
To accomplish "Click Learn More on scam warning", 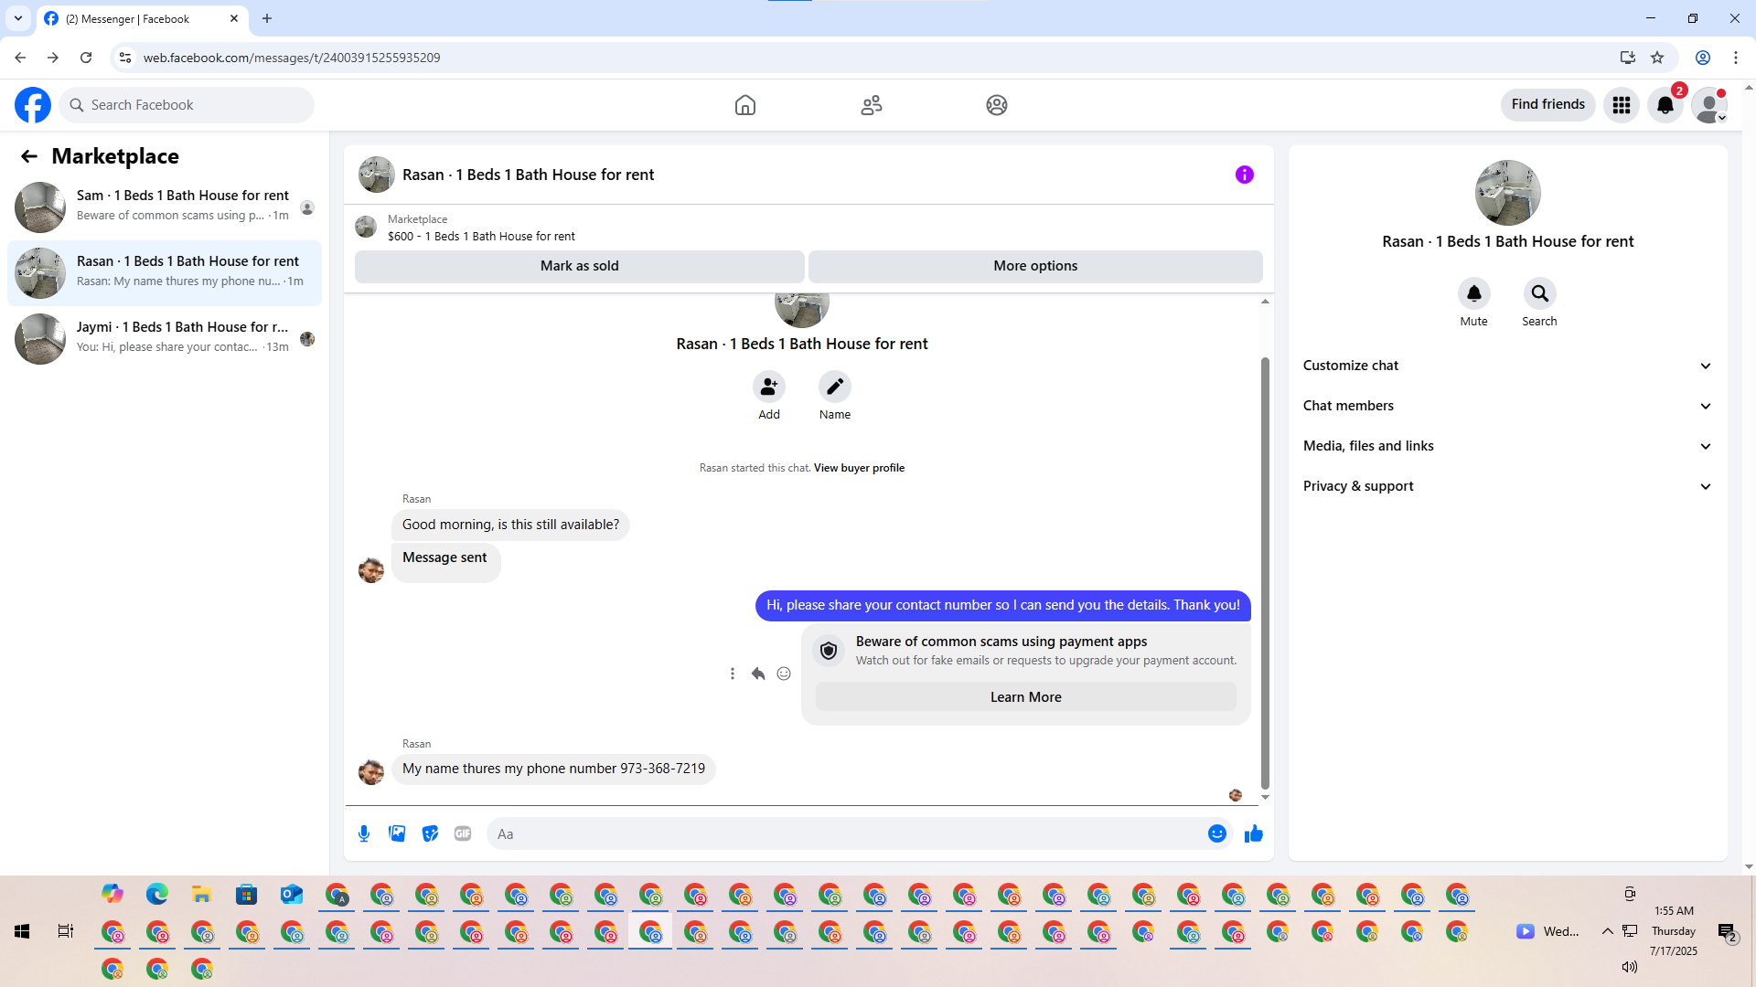I will 1025,697.
